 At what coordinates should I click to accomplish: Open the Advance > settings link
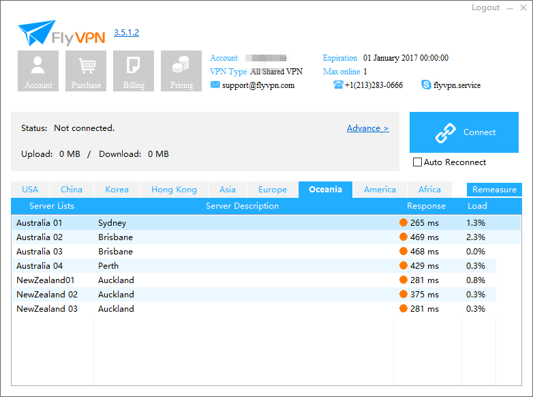(x=368, y=128)
